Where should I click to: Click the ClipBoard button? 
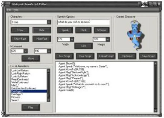click(x=127, y=56)
